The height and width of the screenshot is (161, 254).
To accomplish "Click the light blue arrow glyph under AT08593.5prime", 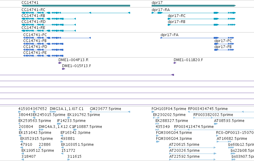I will [216, 124].
